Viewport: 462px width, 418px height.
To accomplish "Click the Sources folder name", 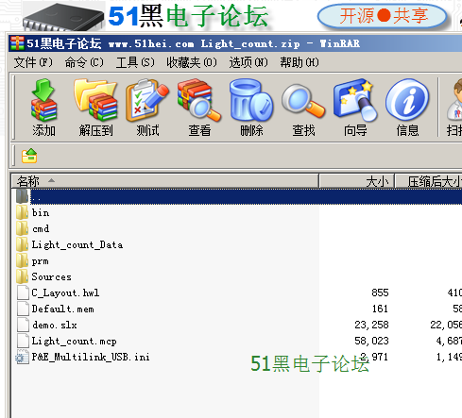I will point(51,276).
